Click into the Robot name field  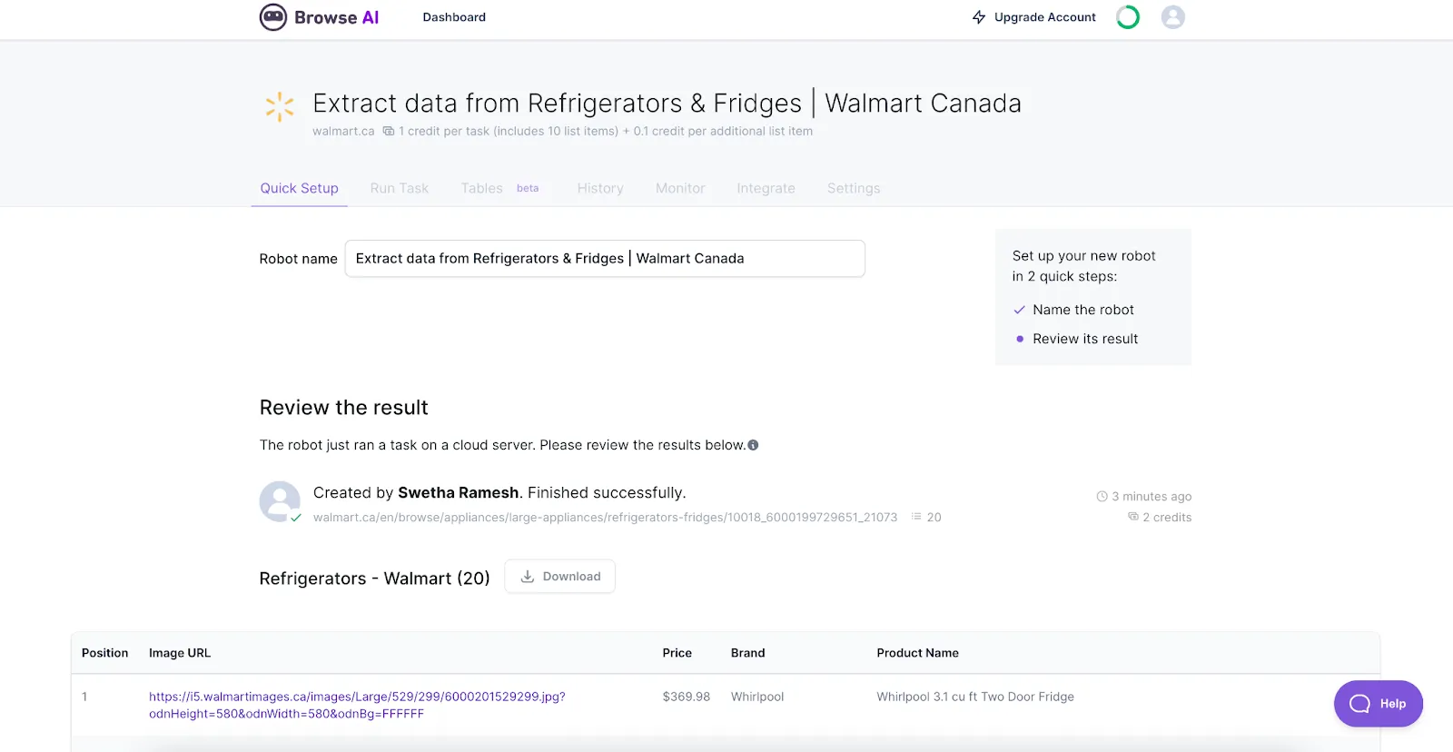(605, 259)
